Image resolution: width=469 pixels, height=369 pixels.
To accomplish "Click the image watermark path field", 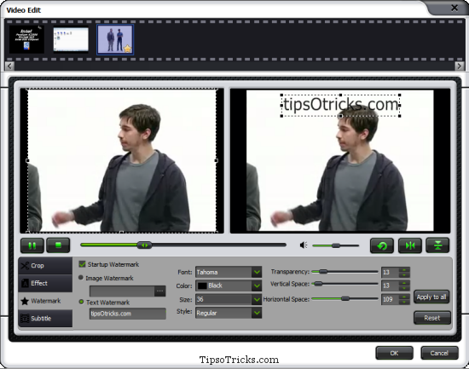I will pos(122,291).
